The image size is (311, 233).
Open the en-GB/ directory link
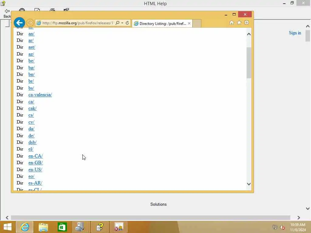[x=36, y=163]
